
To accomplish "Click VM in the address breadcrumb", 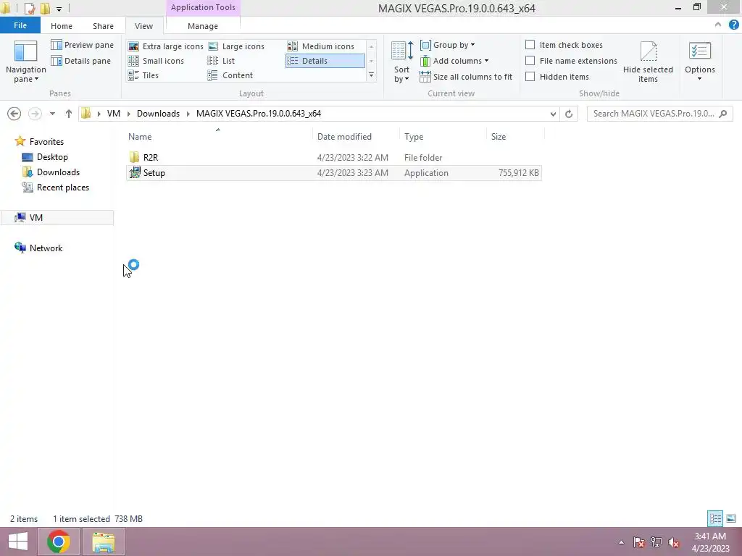I will click(114, 114).
